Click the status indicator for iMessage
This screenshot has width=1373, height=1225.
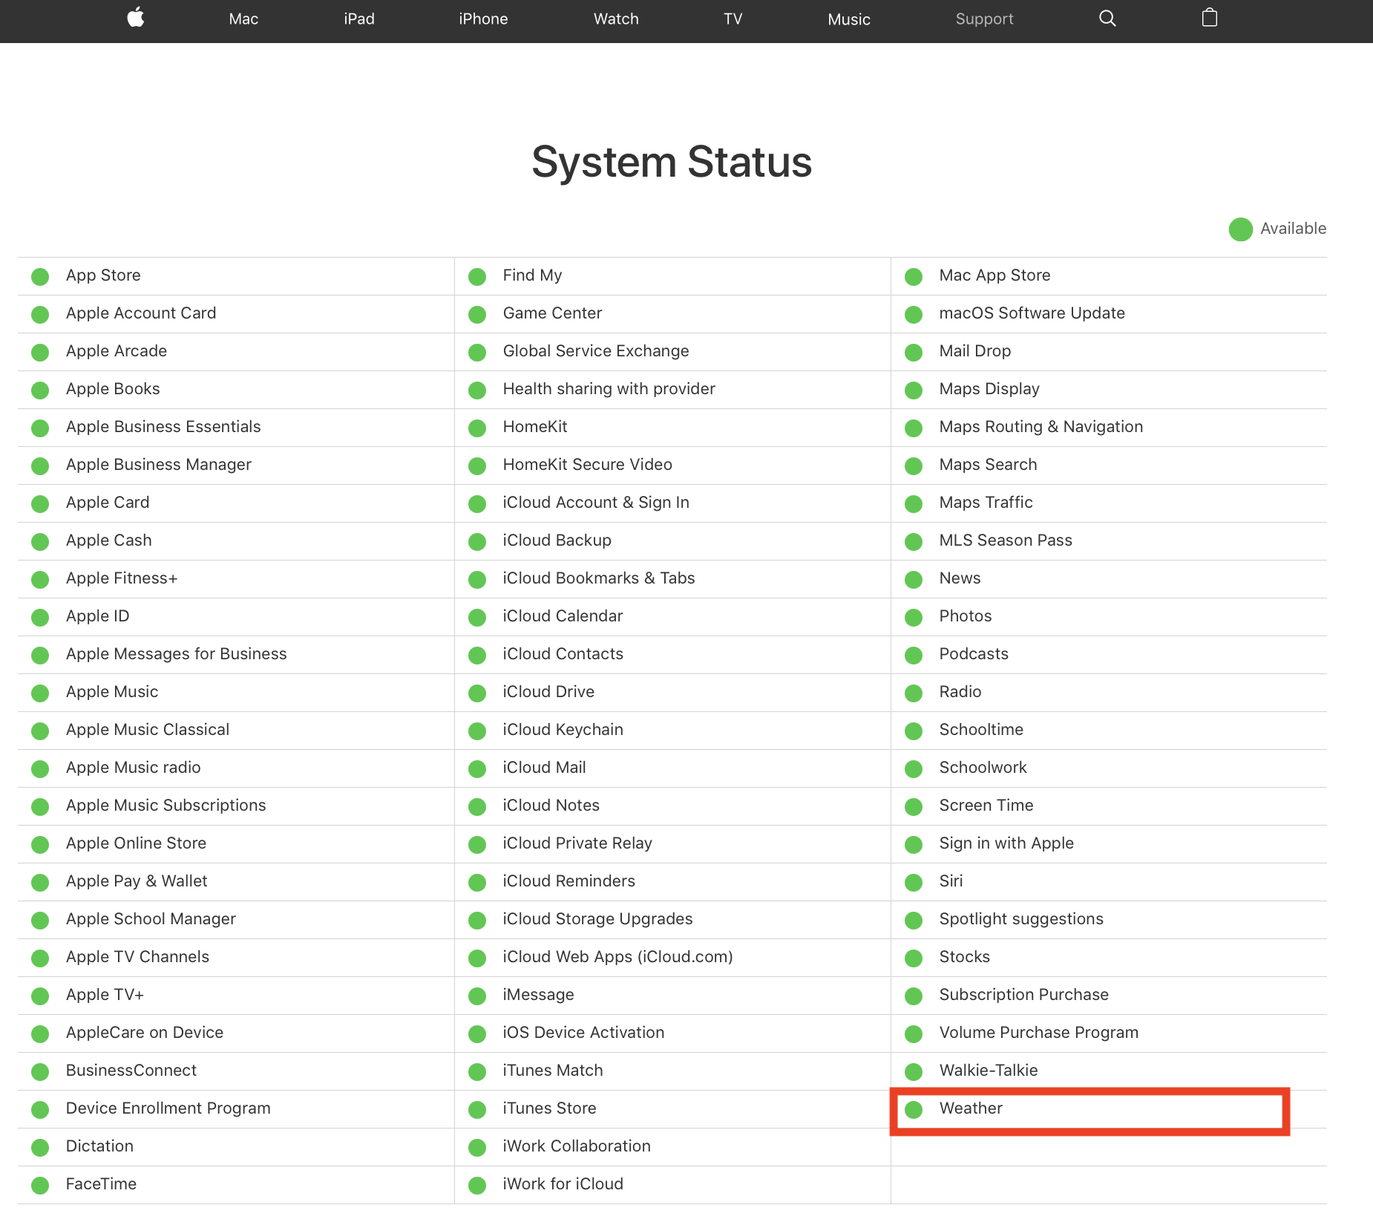pyautogui.click(x=477, y=996)
